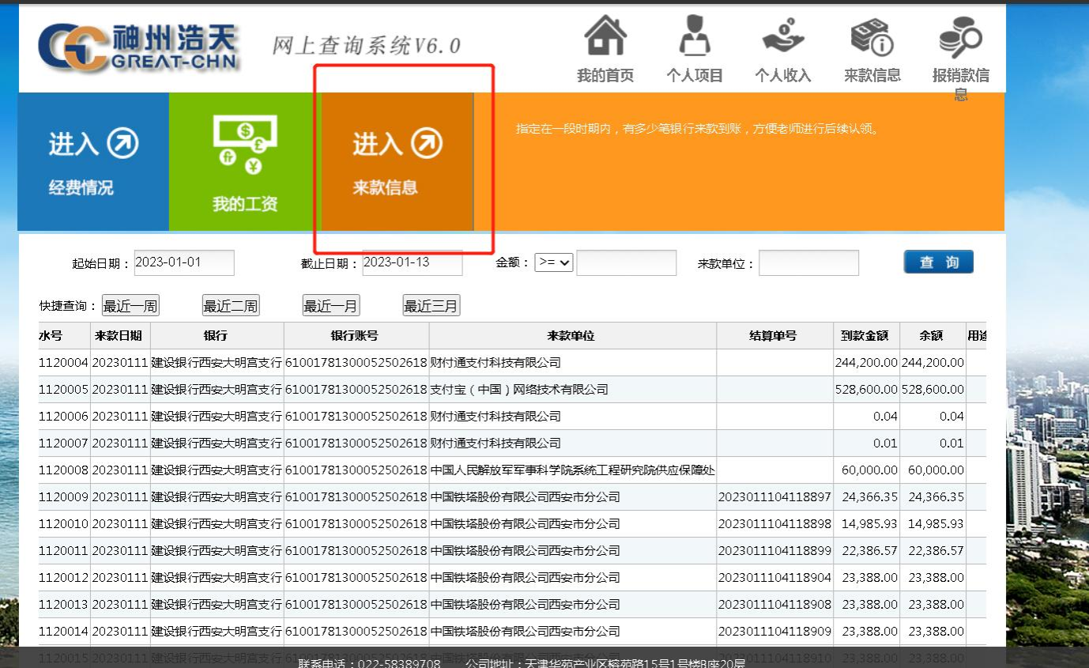Click the 我的工资 money icon tile

point(245,146)
